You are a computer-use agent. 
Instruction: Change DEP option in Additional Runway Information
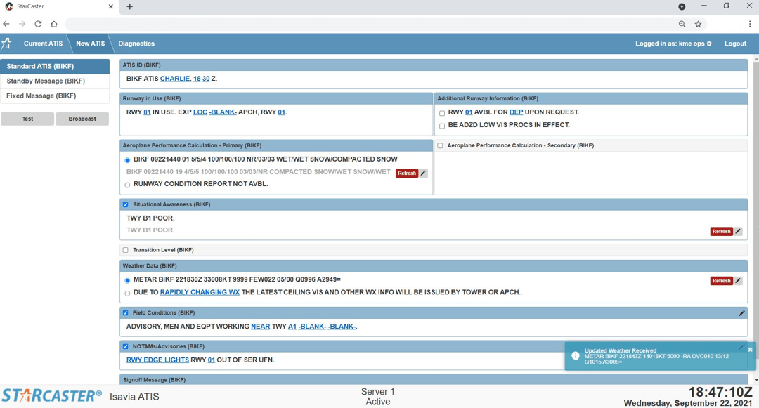pos(516,112)
